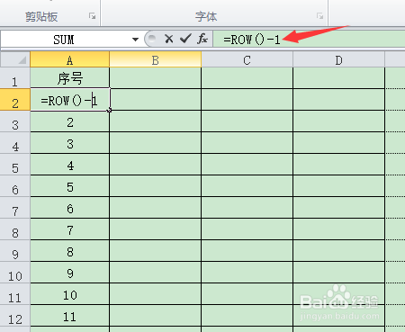Image resolution: width=405 pixels, height=332 pixels.
Task: Select row 7 header
Action: 15,208
